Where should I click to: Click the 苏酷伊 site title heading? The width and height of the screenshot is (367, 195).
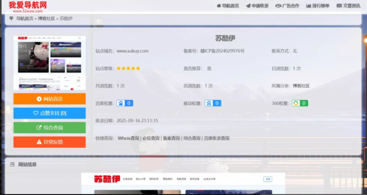pyautogui.click(x=225, y=38)
